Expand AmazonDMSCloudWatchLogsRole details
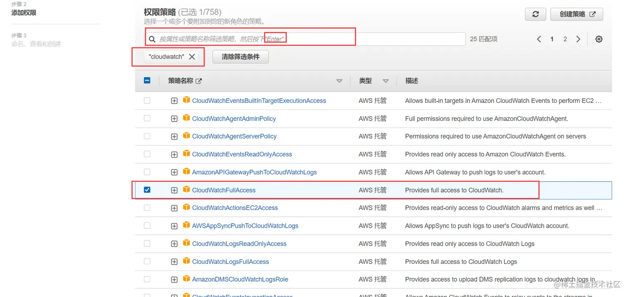 tap(174, 280)
